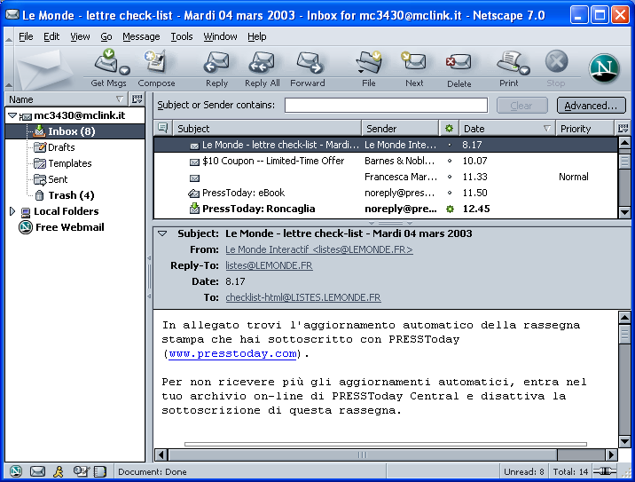Expand the Local Folders tree
This screenshot has height=482, width=635.
pyautogui.click(x=12, y=211)
